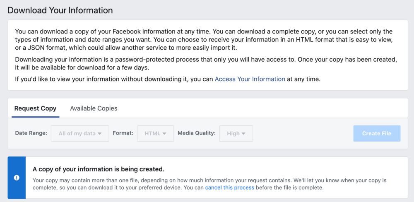Switch to the Request Copy tab

[35, 108]
